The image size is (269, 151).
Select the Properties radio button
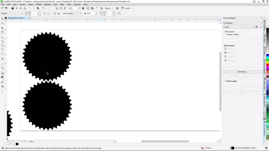226,32
